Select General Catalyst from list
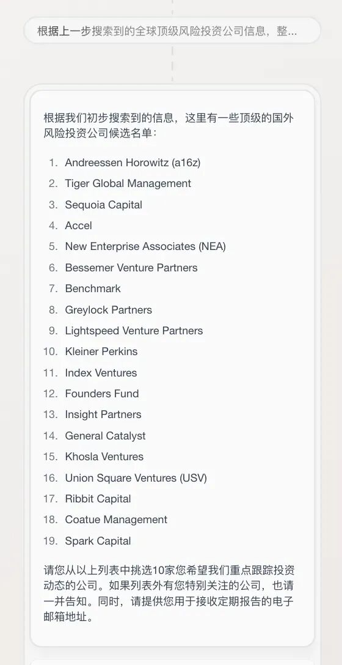The height and width of the screenshot is (665, 342). pyautogui.click(x=105, y=436)
